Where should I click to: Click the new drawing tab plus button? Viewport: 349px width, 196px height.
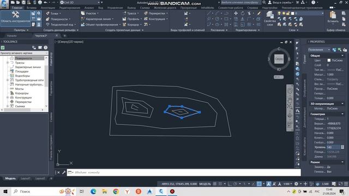(64, 35)
